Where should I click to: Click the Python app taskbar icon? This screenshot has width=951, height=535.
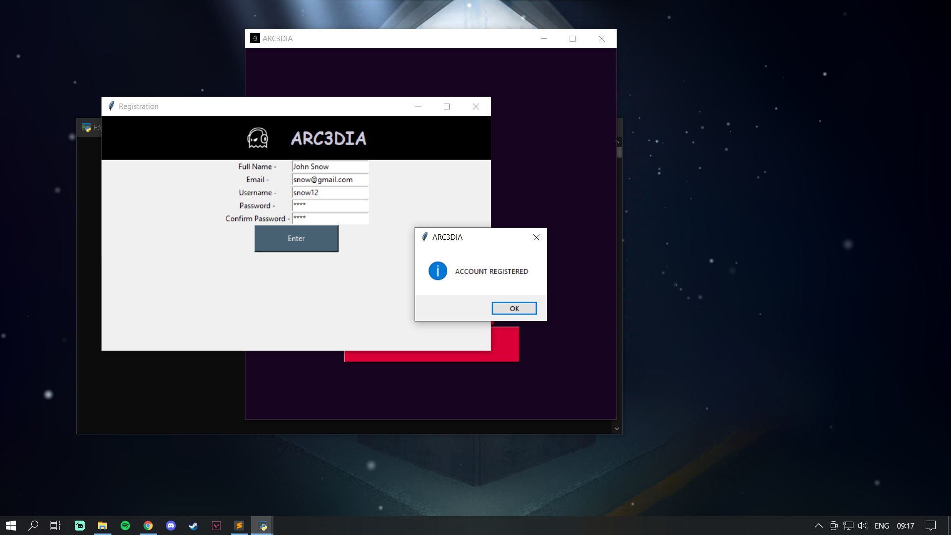(x=263, y=526)
